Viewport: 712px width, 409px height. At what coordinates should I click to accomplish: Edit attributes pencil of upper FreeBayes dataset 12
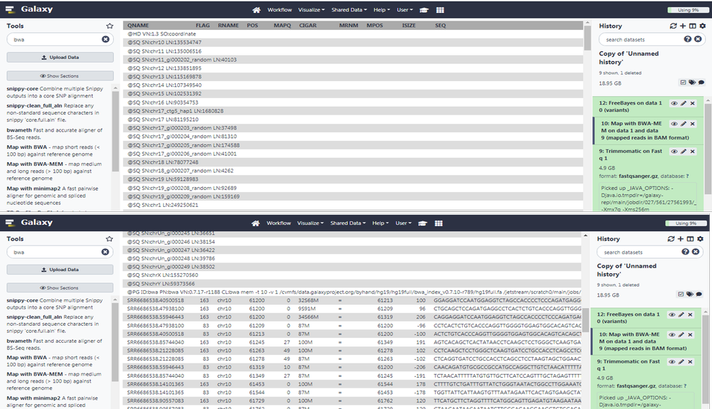coord(684,103)
